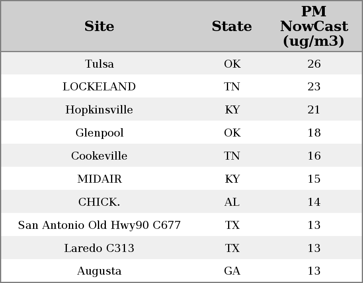Click the Augusta site name
Viewport: 363px width, 283px height.
(100, 271)
